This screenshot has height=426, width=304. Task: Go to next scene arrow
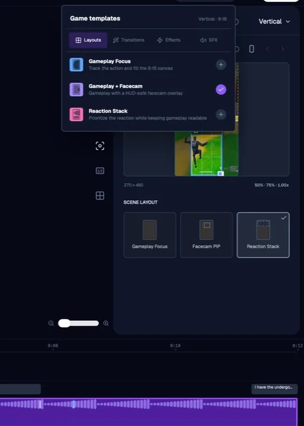[x=283, y=49]
